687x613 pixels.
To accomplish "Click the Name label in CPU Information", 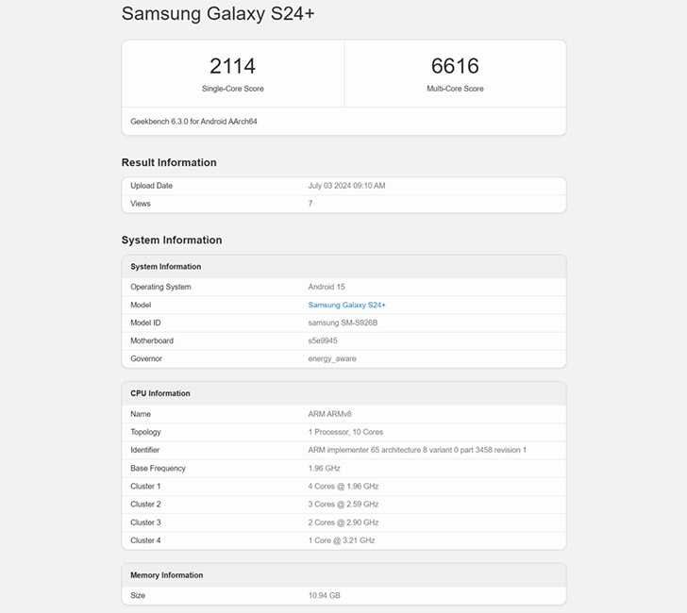I will (x=141, y=414).
